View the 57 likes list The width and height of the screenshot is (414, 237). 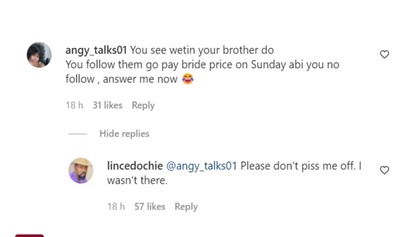(150, 207)
